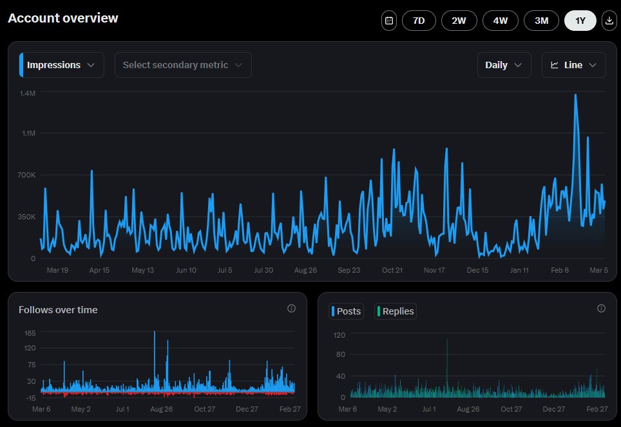This screenshot has width=621, height=427.
Task: Click the 80 posts axis label
Action: [341, 354]
